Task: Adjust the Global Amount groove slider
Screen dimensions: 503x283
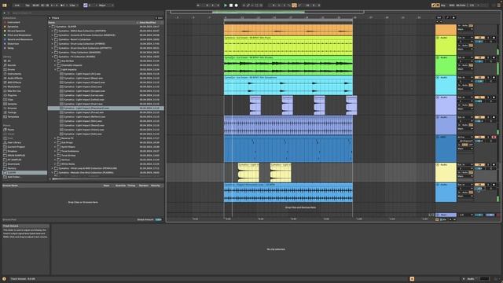Action: (x=159, y=219)
